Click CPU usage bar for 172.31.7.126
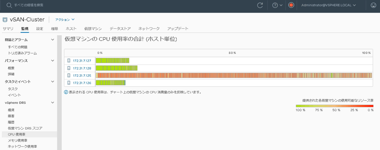 coord(111,83)
